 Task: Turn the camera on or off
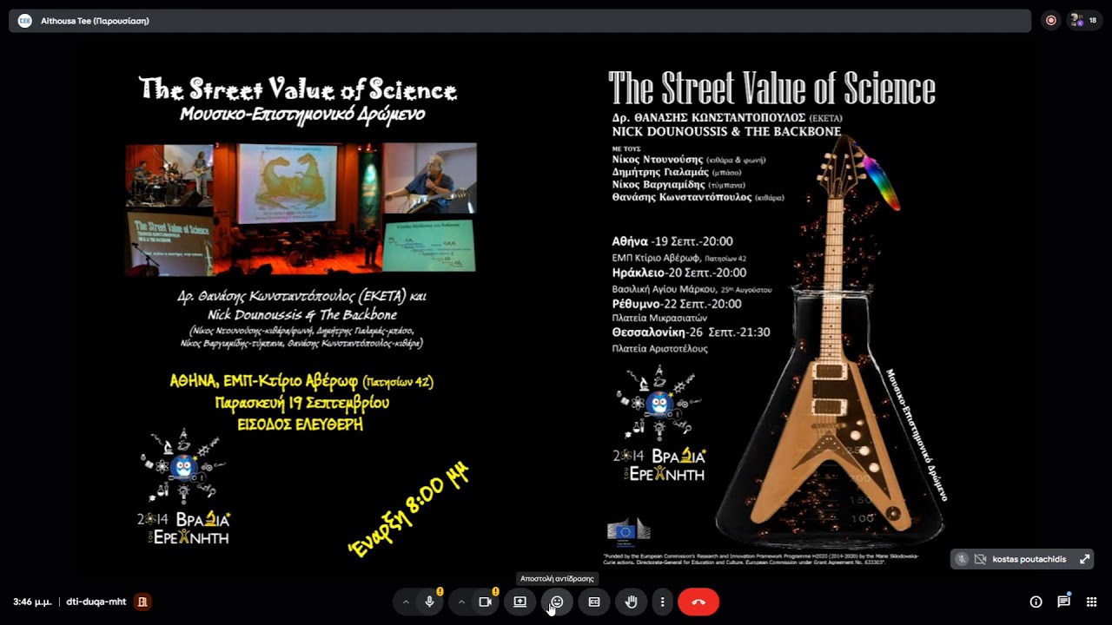pos(486,602)
